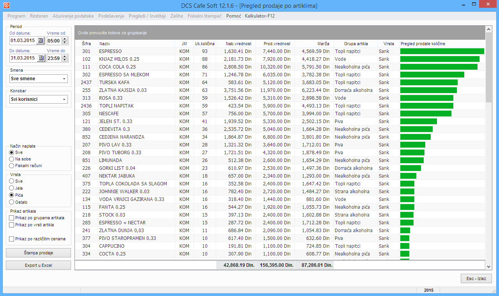Open the 'Do datuma' calendar picker icon
Screen dimensions: 499x296
pos(41,58)
